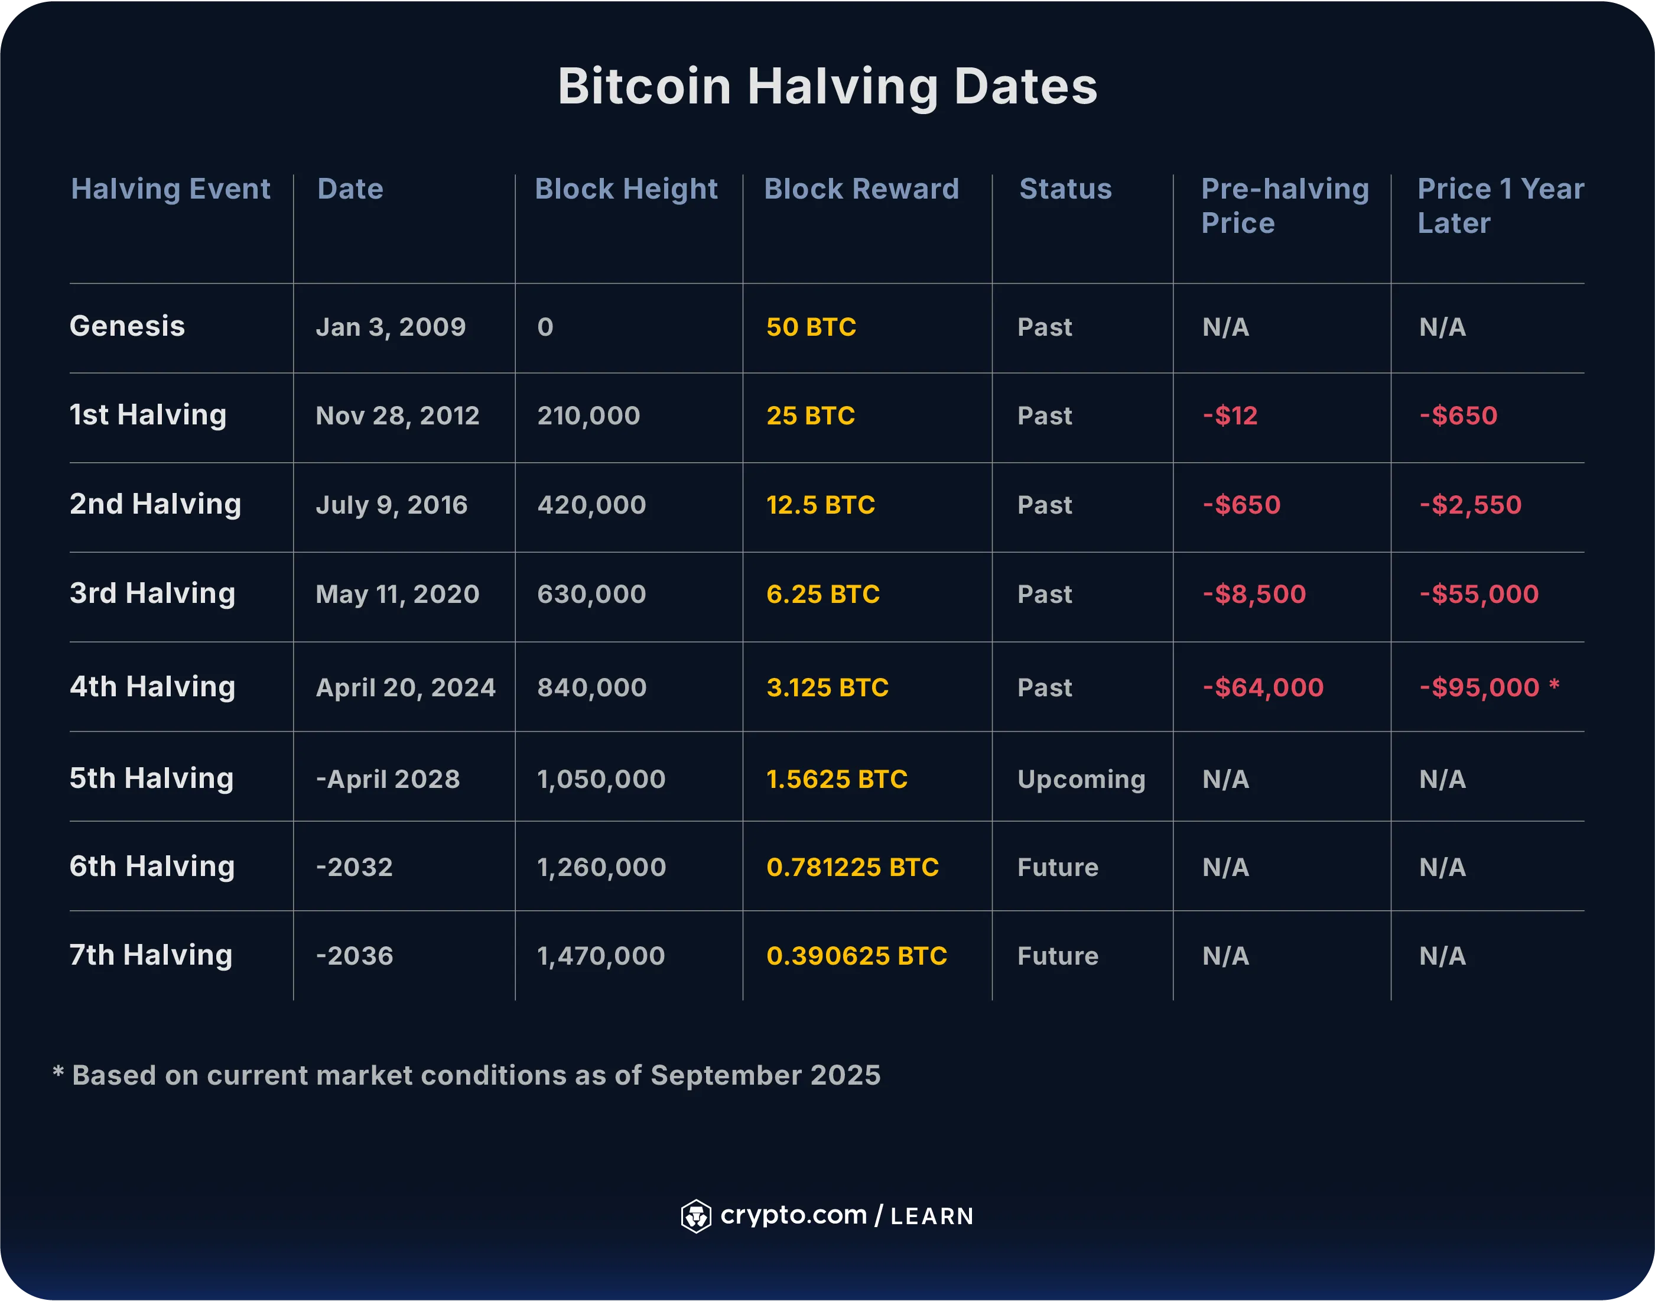This screenshot has height=1301, width=1655.
Task: Click the Genesis row label
Action: point(127,326)
